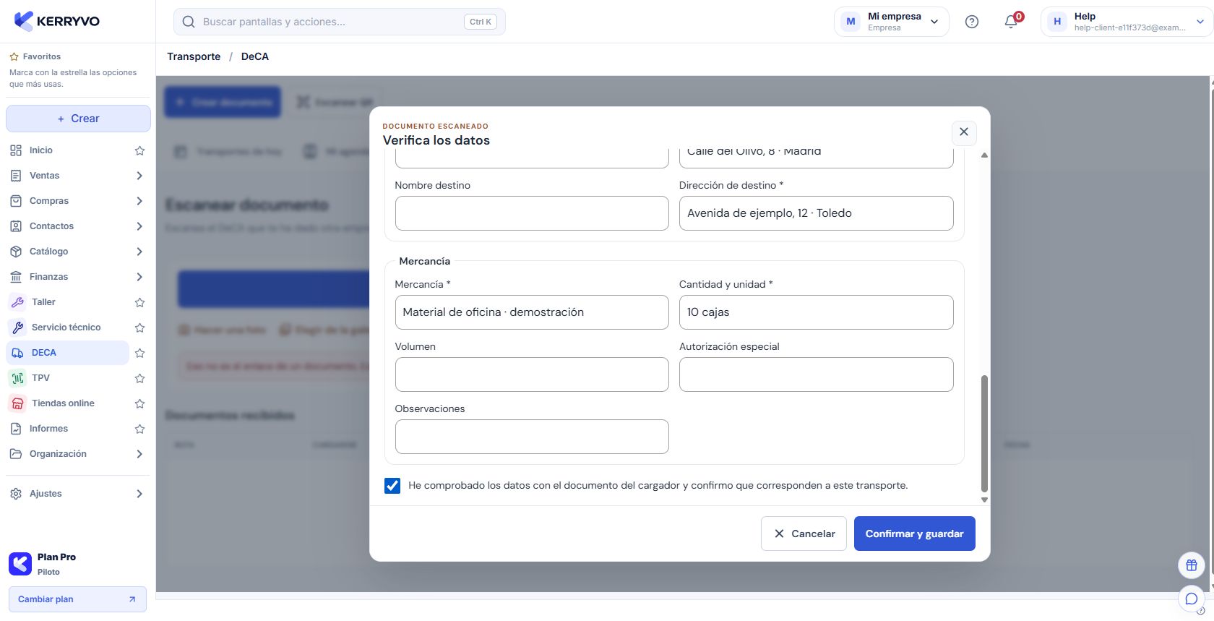Click the Transporte breadcrumb
Viewport: 1214px width, 621px height.
(194, 56)
